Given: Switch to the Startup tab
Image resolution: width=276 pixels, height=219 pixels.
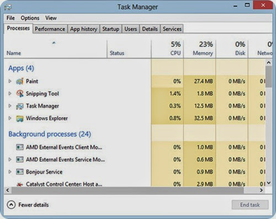Looking at the screenshot, I should pos(110,29).
